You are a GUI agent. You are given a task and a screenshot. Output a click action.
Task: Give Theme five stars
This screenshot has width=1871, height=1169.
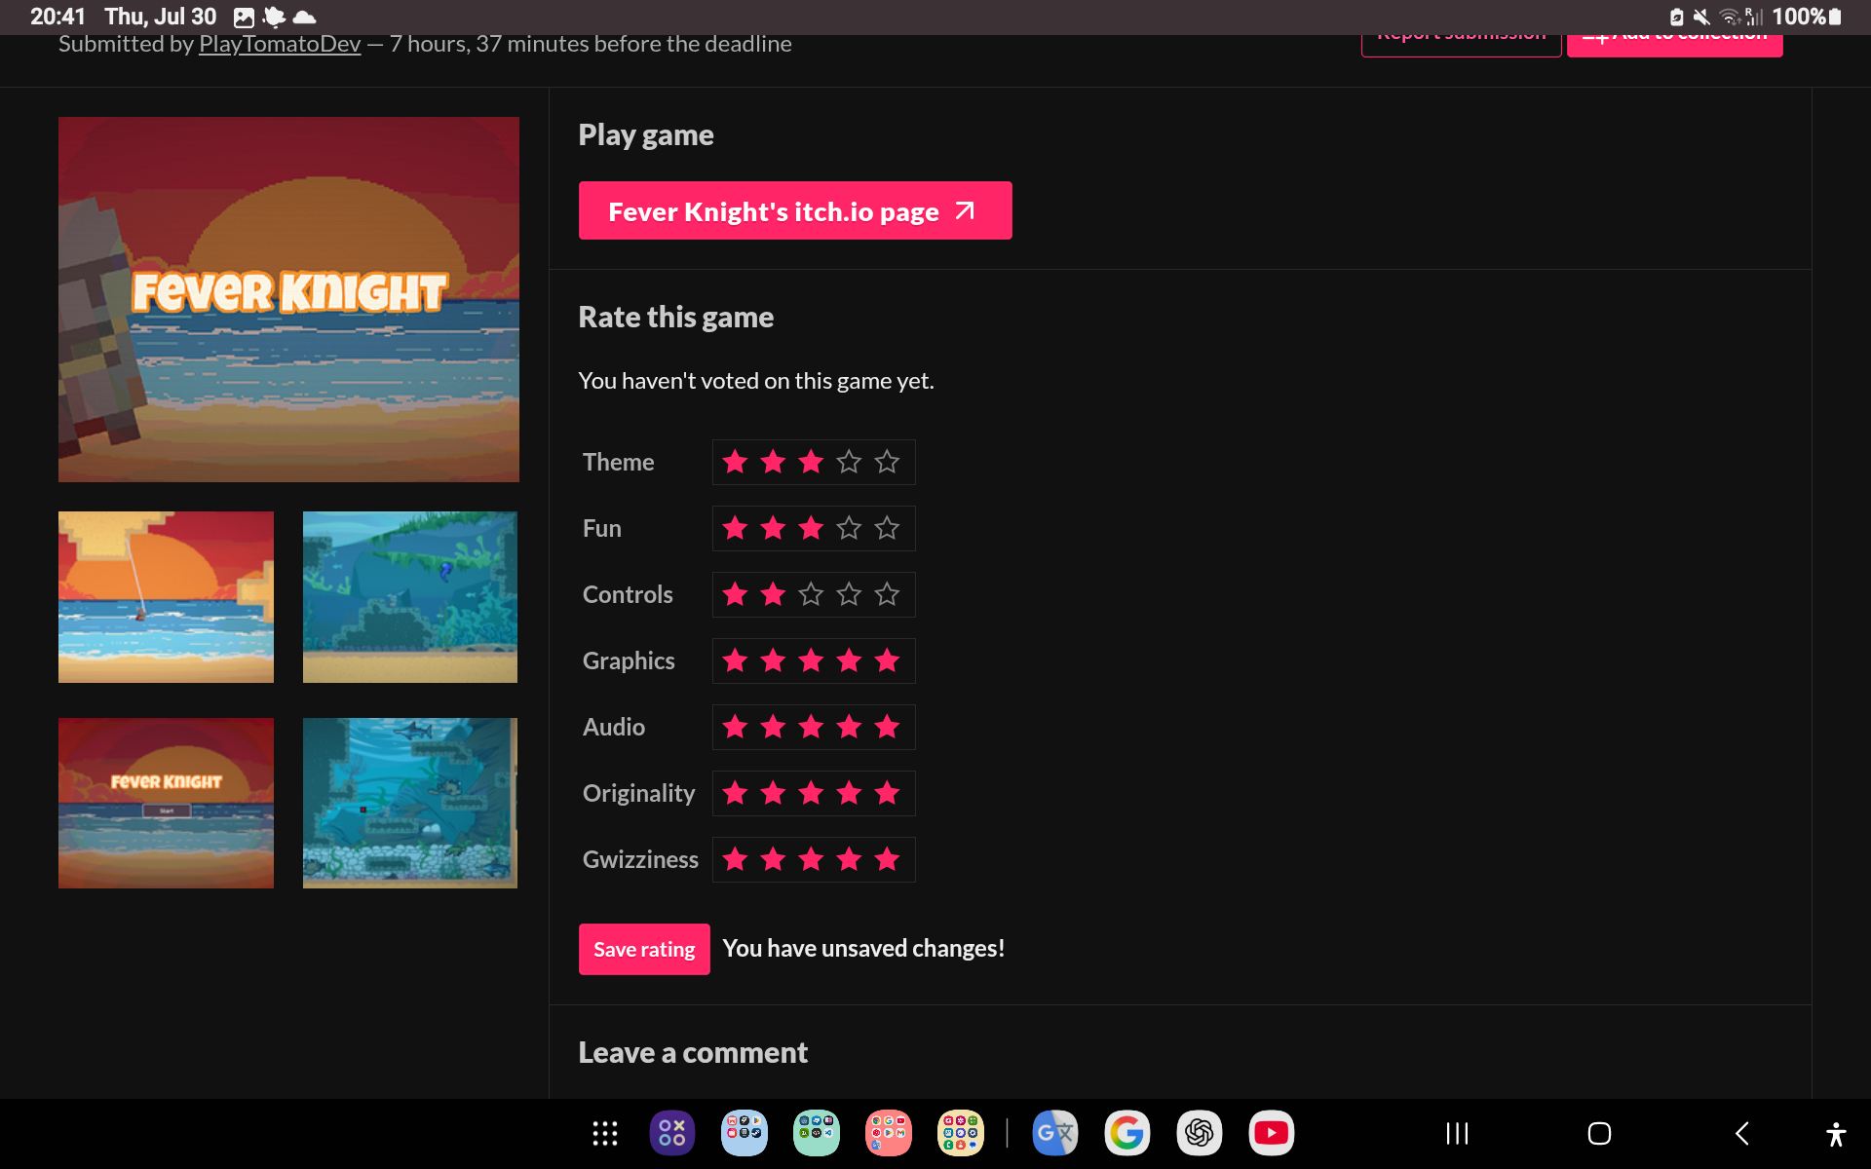(x=887, y=462)
